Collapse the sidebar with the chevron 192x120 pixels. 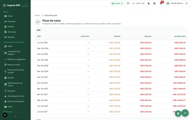(x=15, y=116)
